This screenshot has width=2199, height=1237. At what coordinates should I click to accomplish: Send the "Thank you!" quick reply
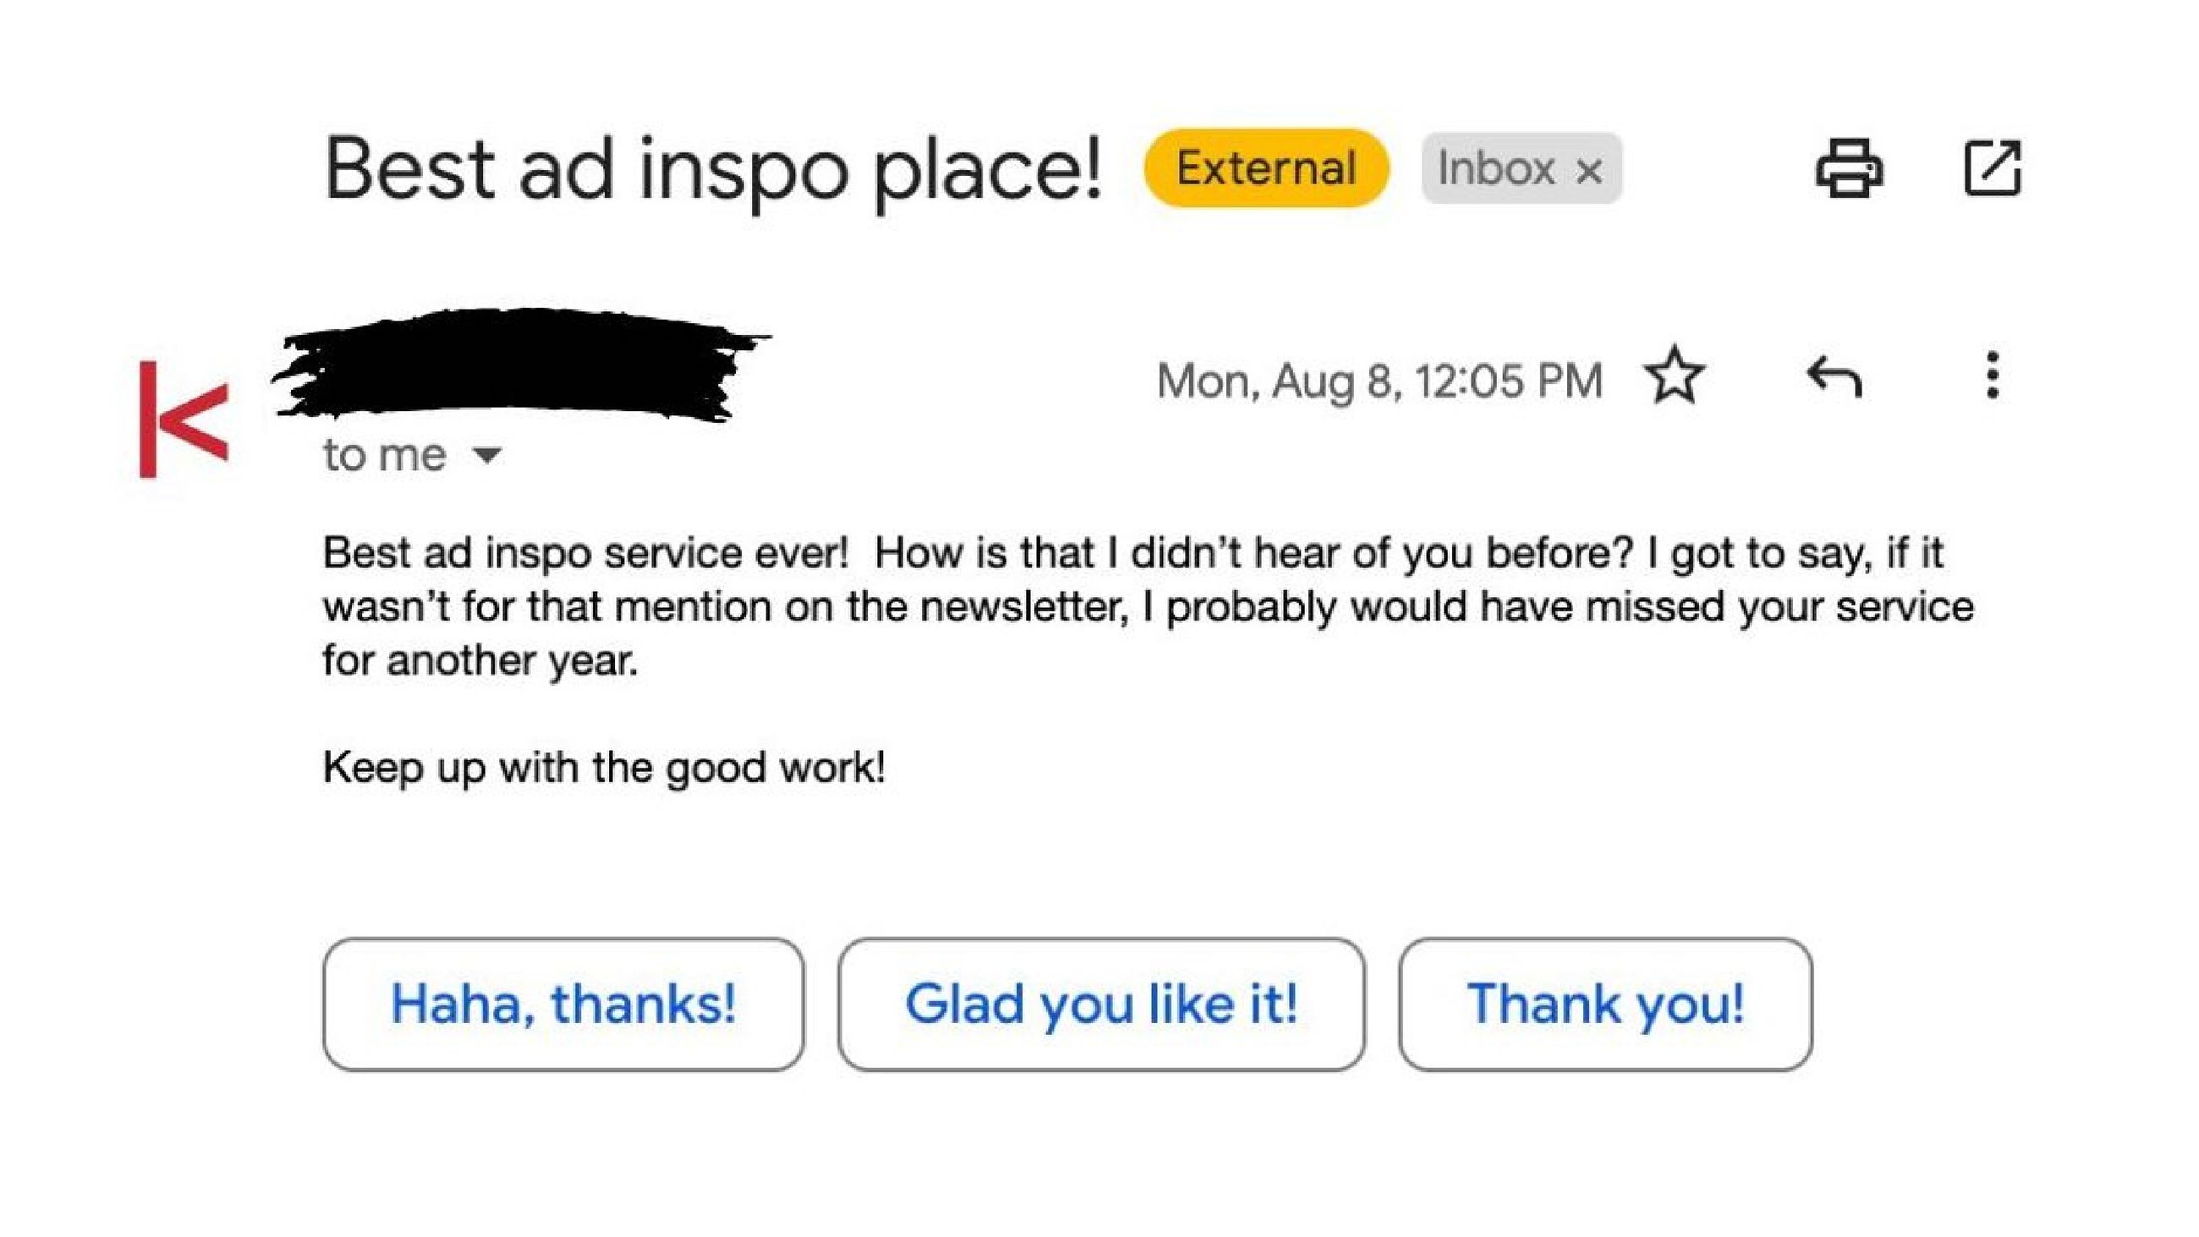[1605, 1004]
